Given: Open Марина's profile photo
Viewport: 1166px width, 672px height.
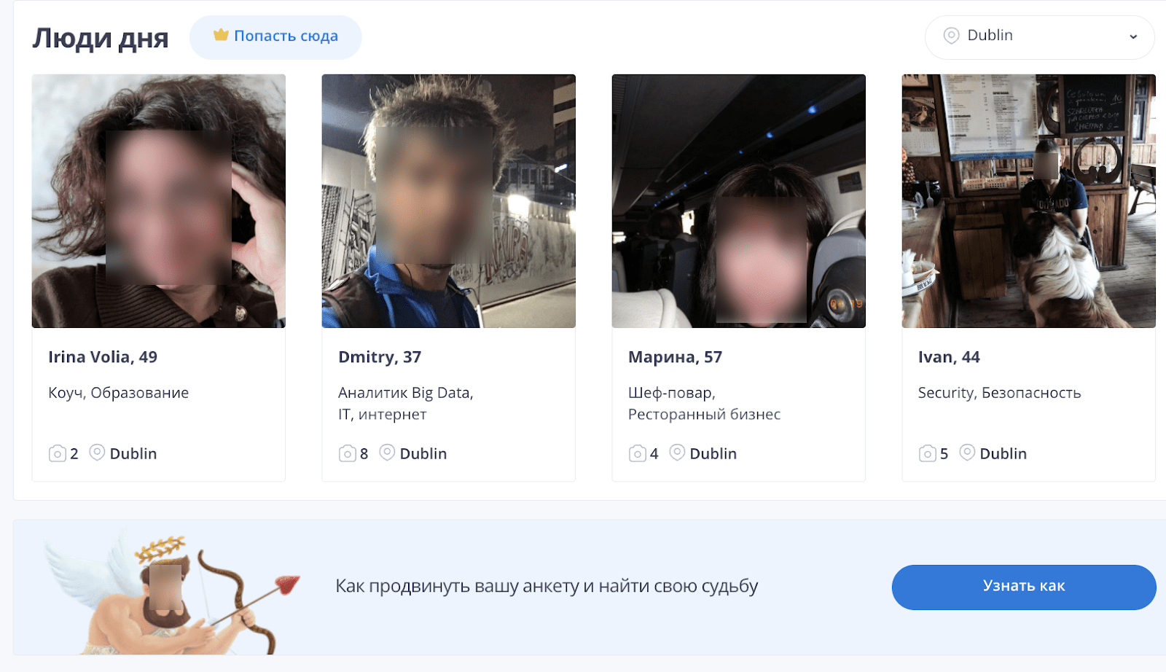Looking at the screenshot, I should pos(739,201).
